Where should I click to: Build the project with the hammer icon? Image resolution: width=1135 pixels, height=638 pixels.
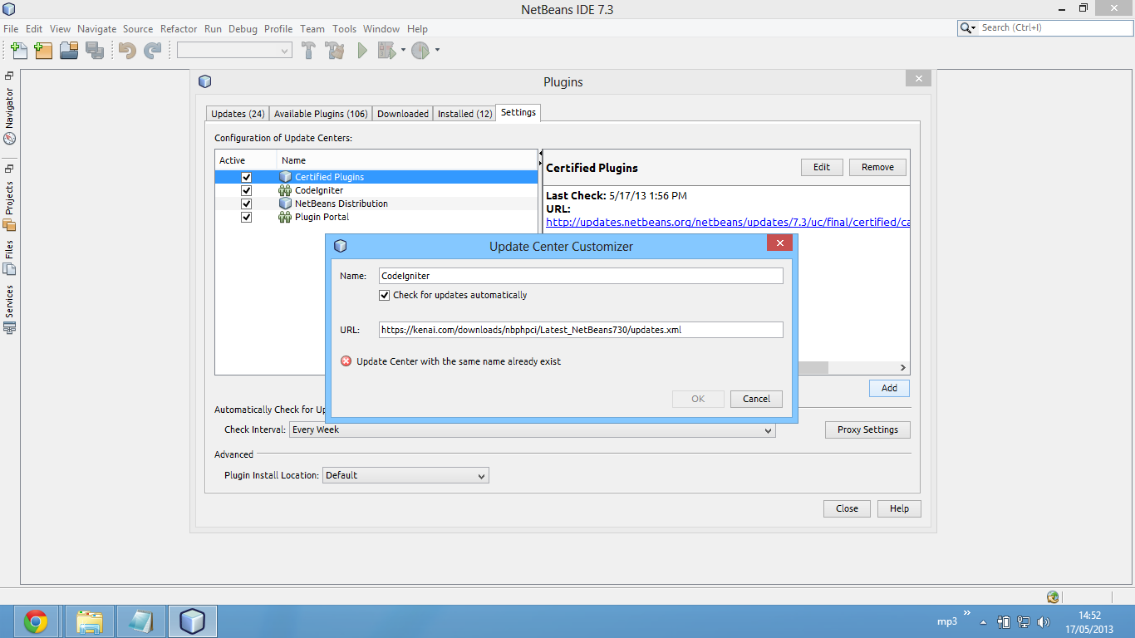click(x=308, y=51)
